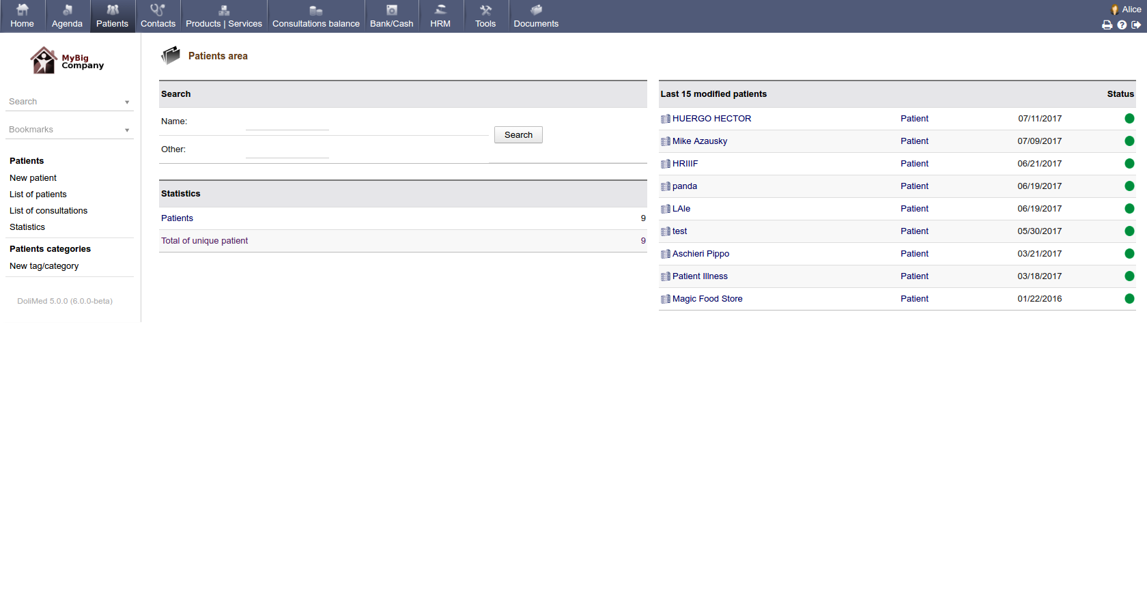Open the Consultations balance menu
The image size is (1147, 606).
pyautogui.click(x=315, y=16)
